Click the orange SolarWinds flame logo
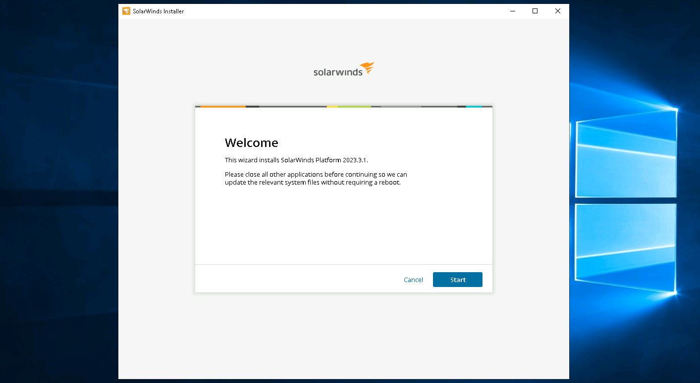Image resolution: width=700 pixels, height=383 pixels. pyautogui.click(x=367, y=68)
